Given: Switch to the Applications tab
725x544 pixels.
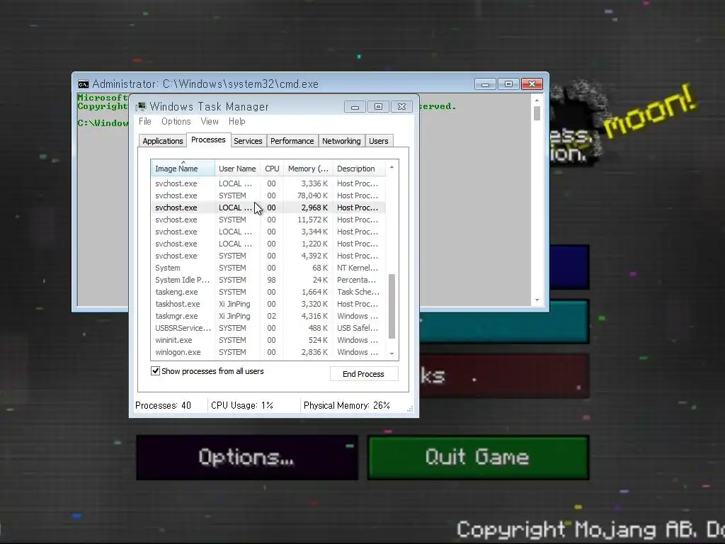Looking at the screenshot, I should tap(162, 141).
